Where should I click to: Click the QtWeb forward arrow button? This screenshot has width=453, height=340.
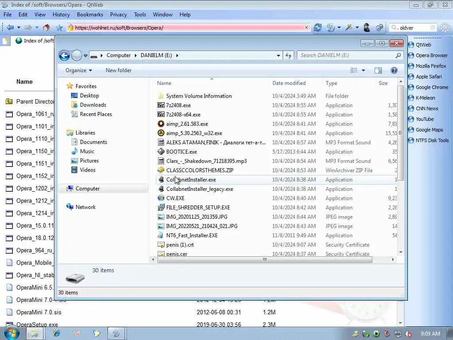(x=28, y=27)
